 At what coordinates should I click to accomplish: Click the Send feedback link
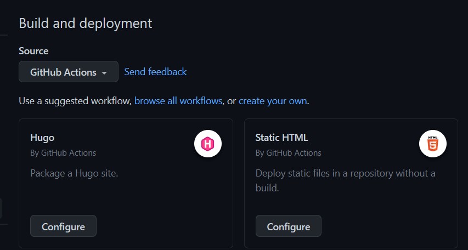[155, 72]
